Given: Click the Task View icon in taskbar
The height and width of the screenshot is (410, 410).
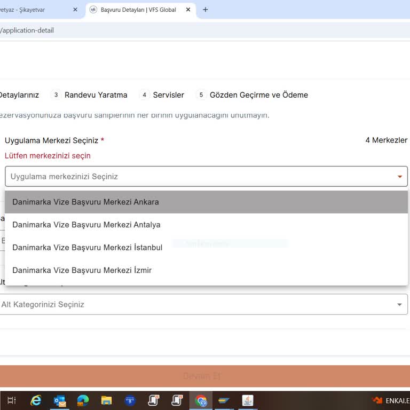Looking at the screenshot, I should (12, 400).
